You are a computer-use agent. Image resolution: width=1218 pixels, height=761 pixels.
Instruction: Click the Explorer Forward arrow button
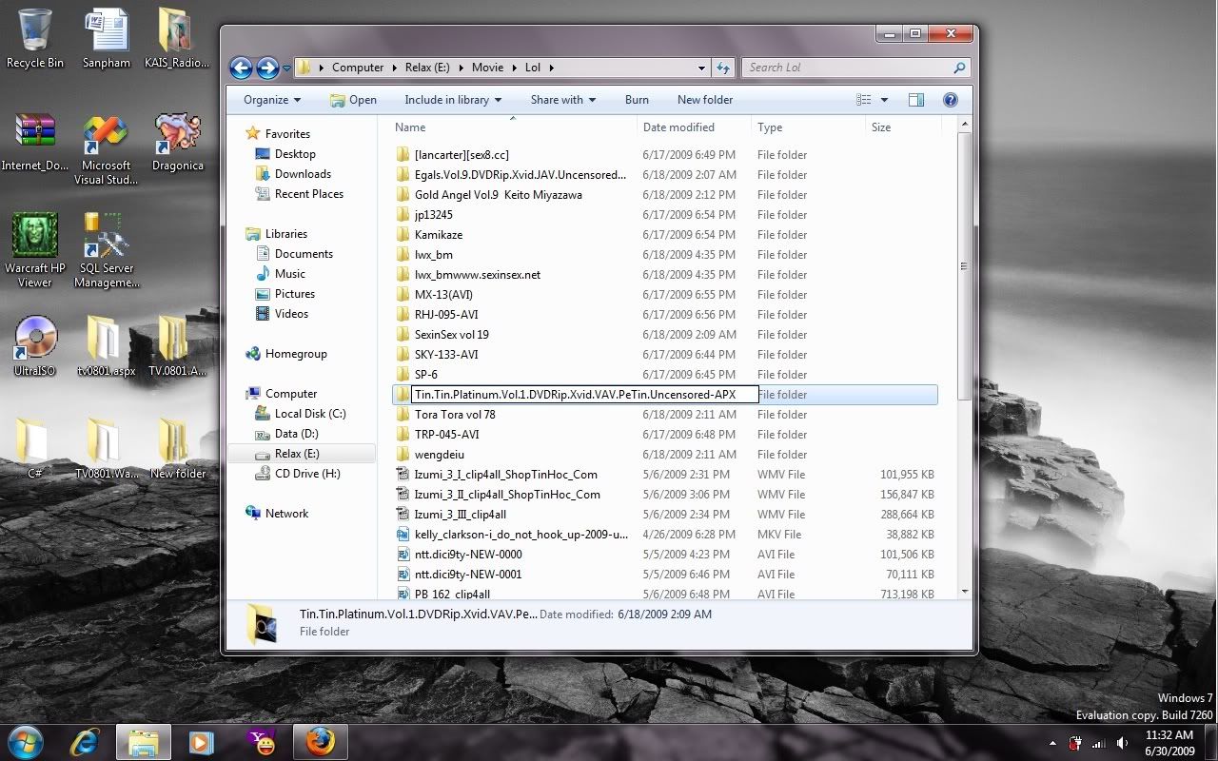coord(267,68)
